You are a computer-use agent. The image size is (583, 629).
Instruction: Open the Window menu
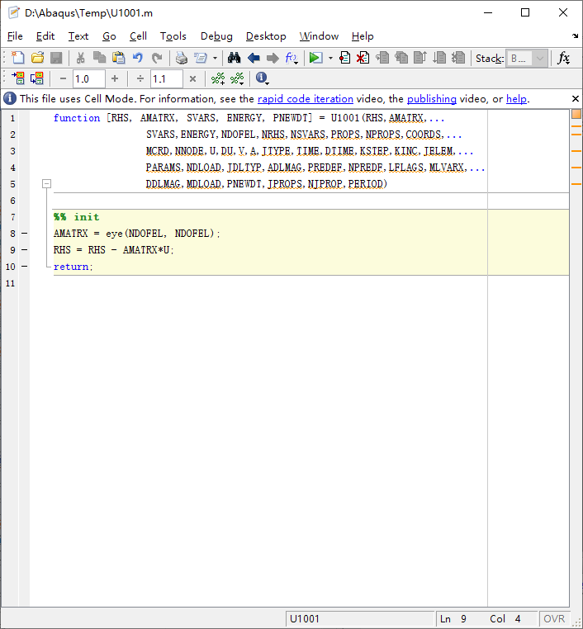pyautogui.click(x=319, y=36)
